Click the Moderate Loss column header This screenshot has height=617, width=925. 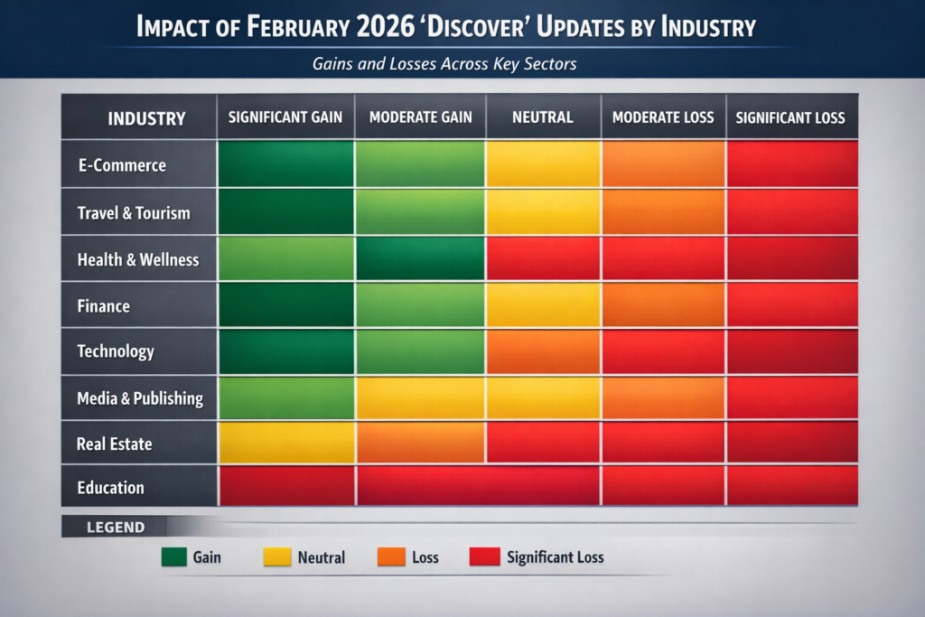664,117
